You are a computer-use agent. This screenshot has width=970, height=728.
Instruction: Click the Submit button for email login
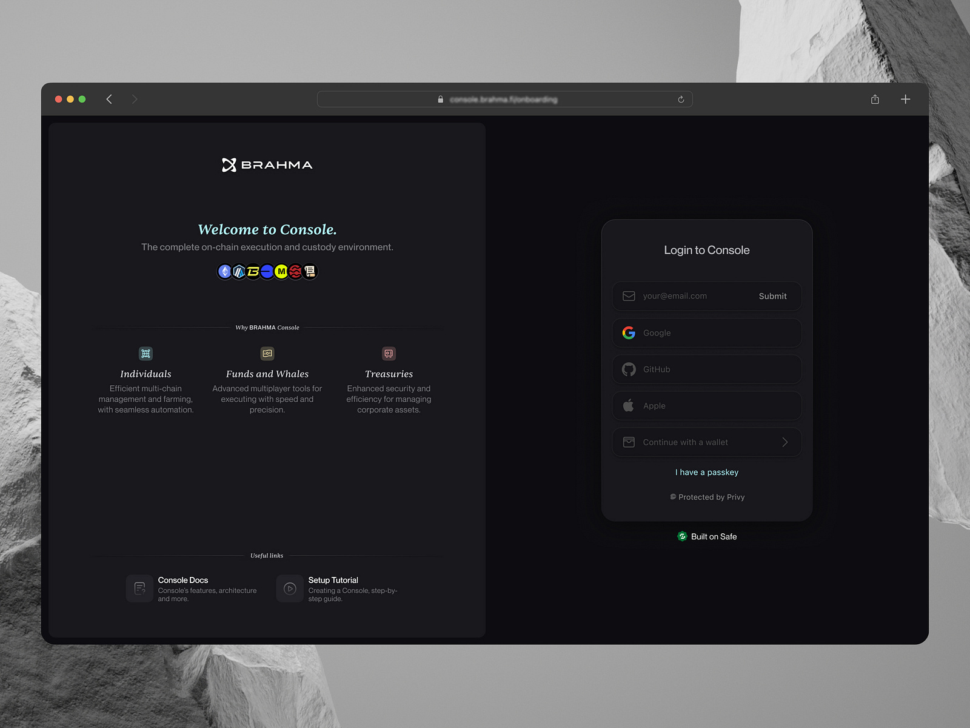pyautogui.click(x=772, y=296)
